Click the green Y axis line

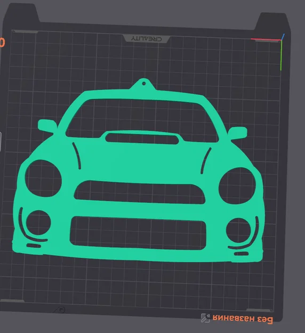(x=281, y=55)
